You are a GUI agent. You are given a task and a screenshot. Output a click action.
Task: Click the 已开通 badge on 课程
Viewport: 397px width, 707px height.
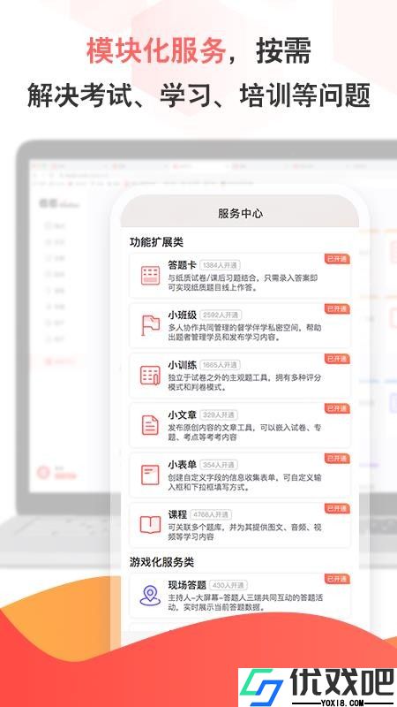tap(337, 509)
